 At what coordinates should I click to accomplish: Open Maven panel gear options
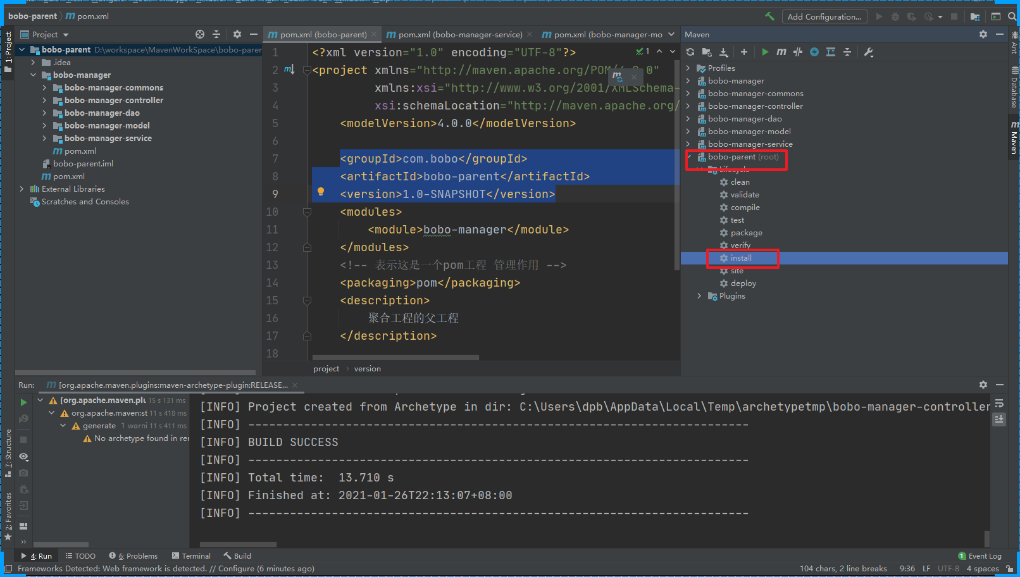(983, 34)
